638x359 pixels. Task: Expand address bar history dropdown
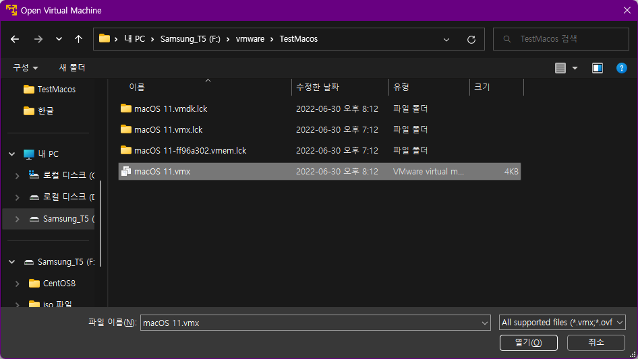pyautogui.click(x=446, y=40)
